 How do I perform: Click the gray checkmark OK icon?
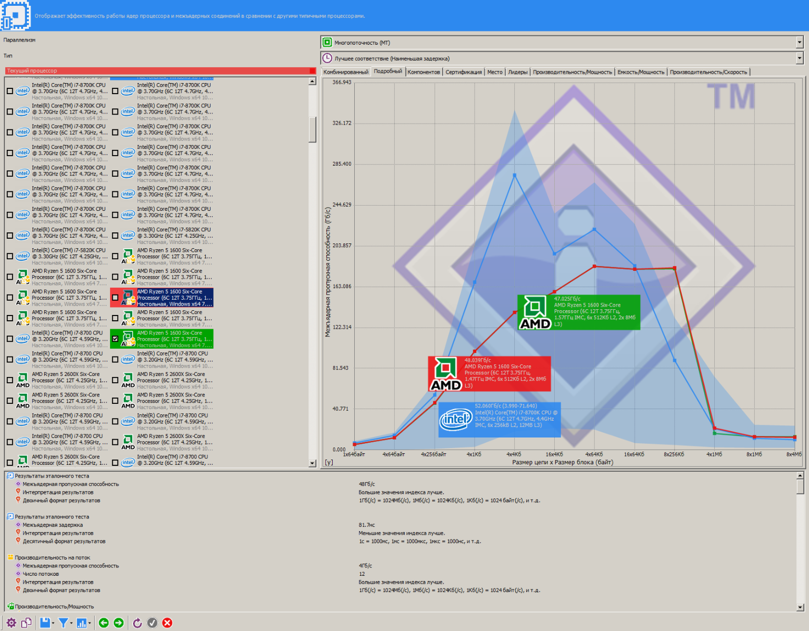152,623
